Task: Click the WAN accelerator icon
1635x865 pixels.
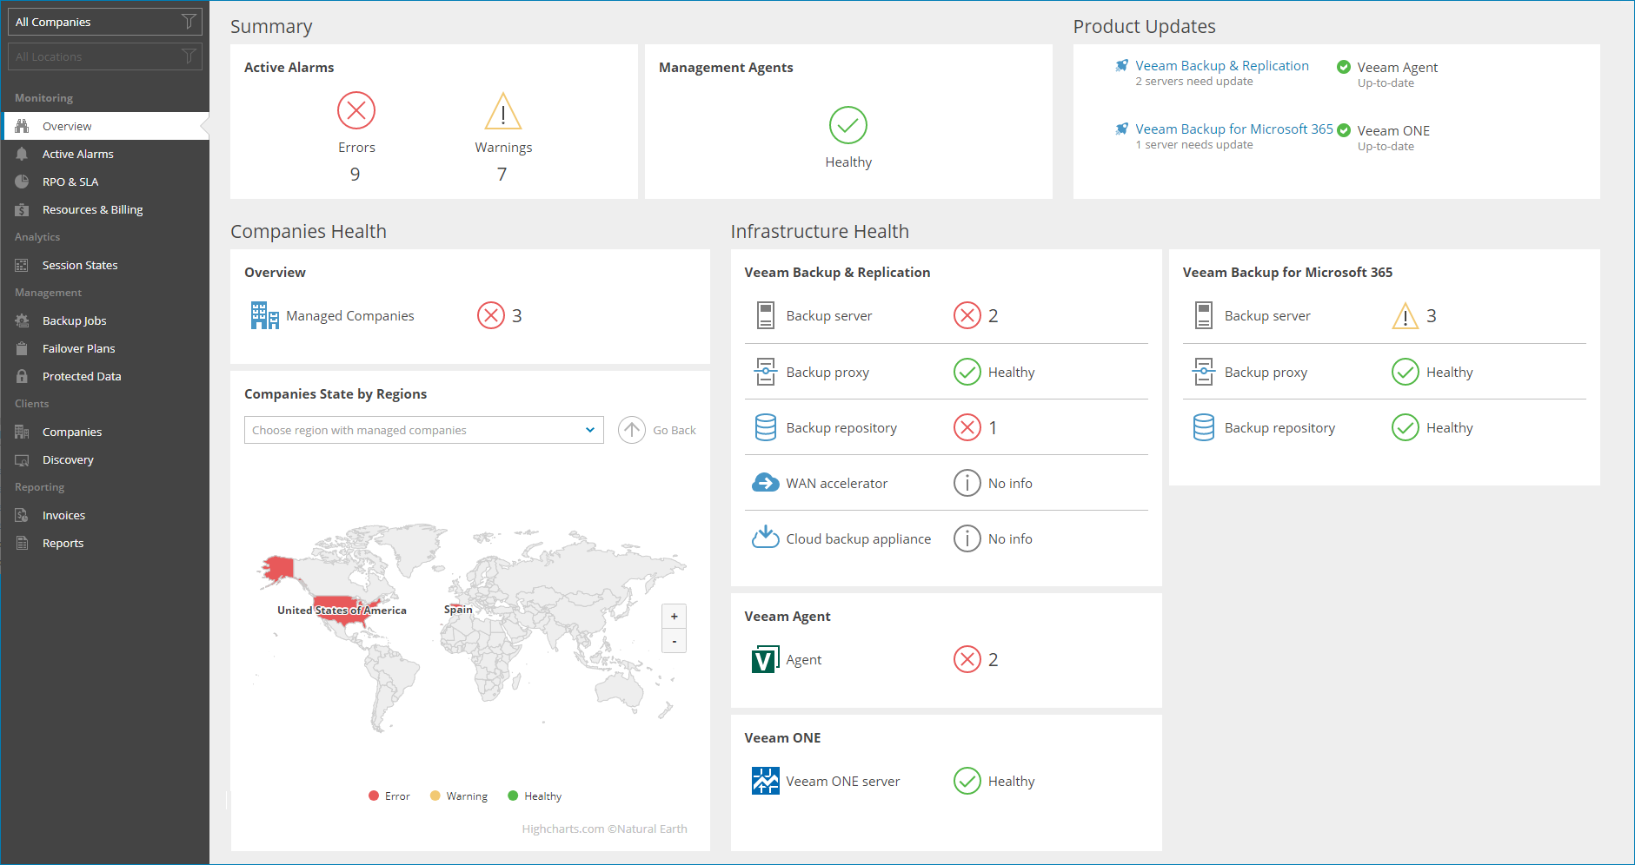Action: point(765,483)
